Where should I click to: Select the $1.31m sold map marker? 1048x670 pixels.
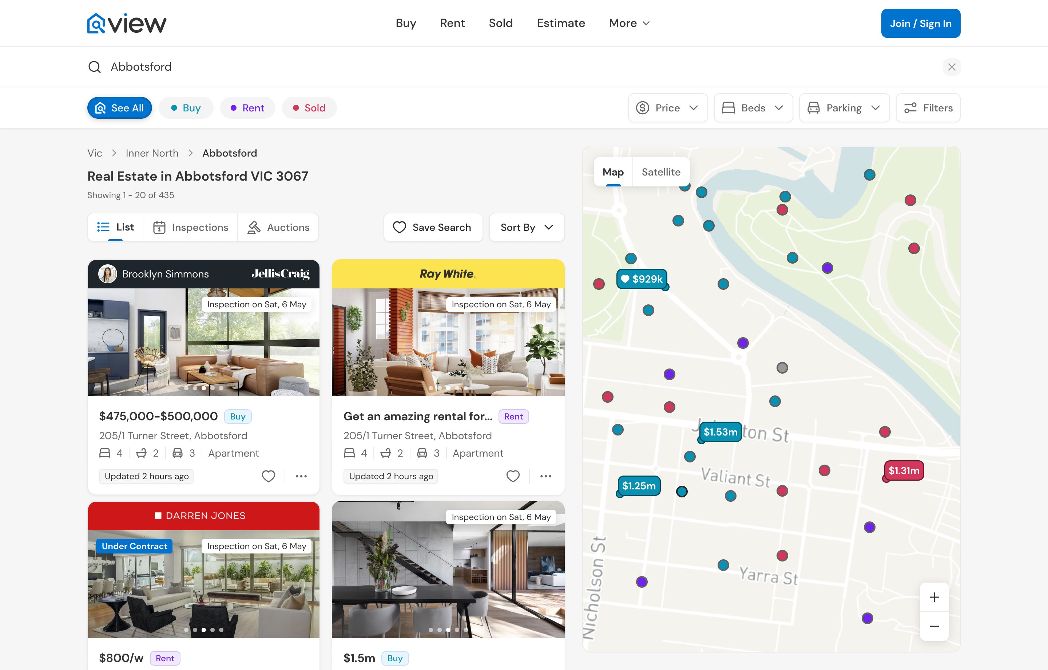(904, 470)
